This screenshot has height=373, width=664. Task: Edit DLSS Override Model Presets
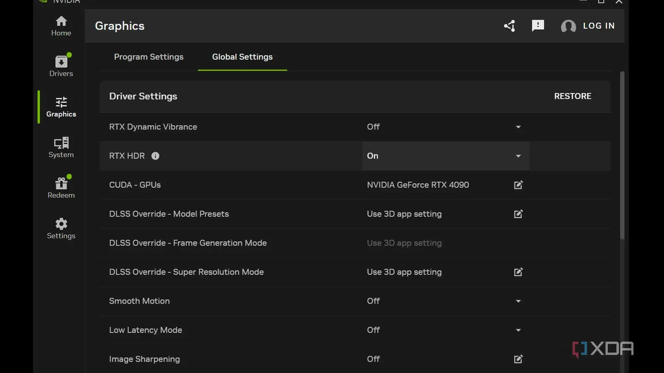click(518, 214)
